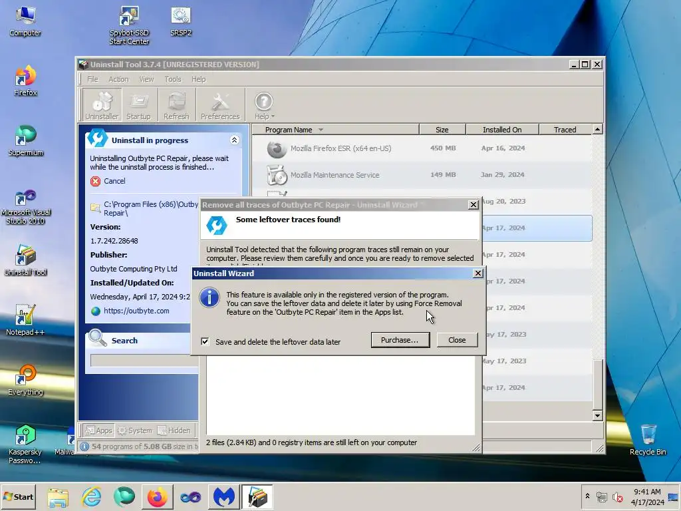The image size is (681, 511).
Task: Click the Mozilla Firefox ESR program icon
Action: (x=277, y=149)
